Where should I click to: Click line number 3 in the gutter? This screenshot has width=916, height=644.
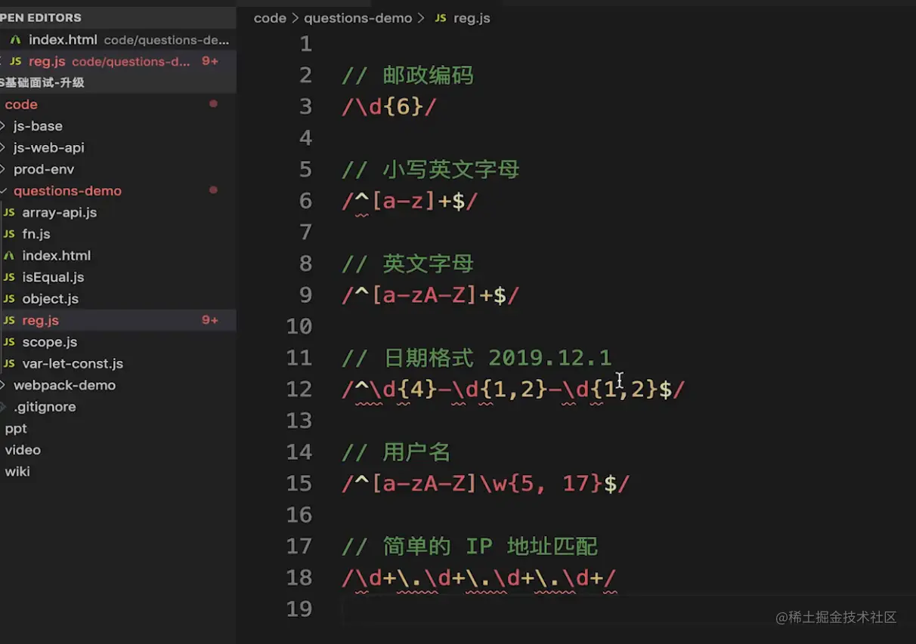305,106
